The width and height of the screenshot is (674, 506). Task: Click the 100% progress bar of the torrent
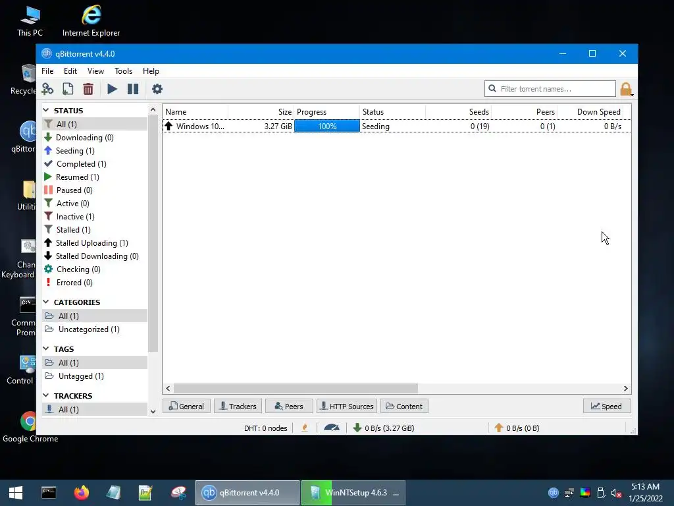tap(326, 126)
